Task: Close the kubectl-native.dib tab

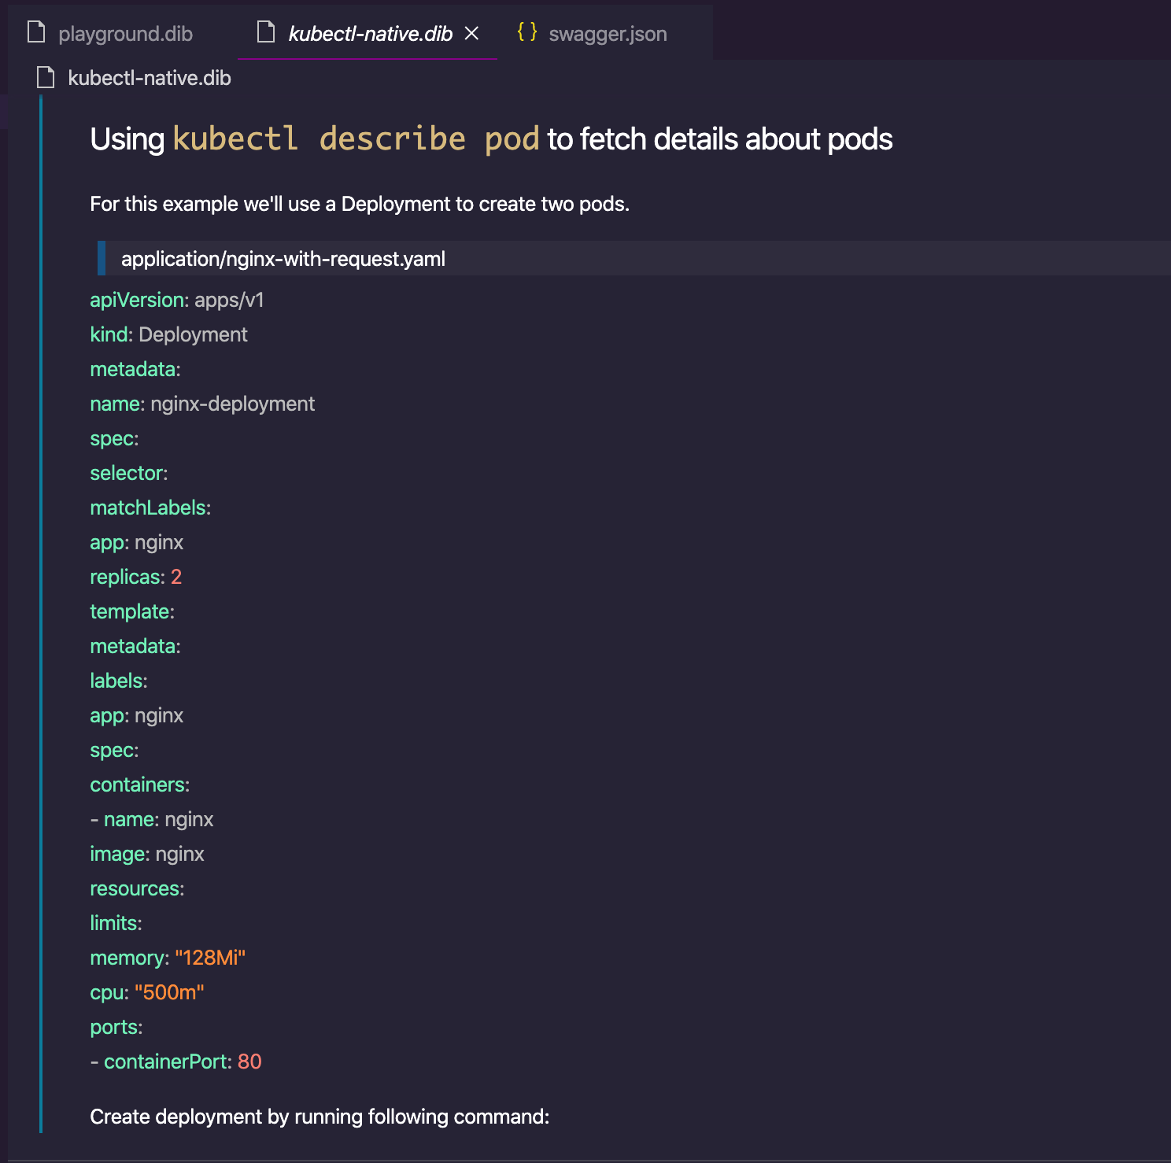Action: click(x=471, y=34)
